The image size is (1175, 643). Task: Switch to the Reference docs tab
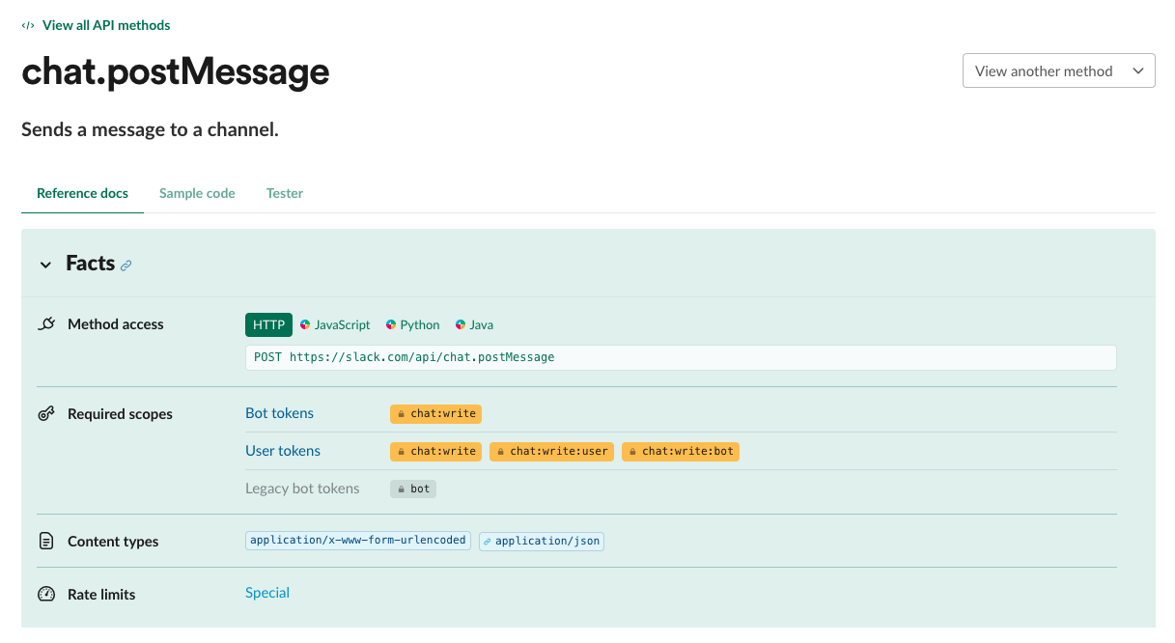[x=82, y=193]
